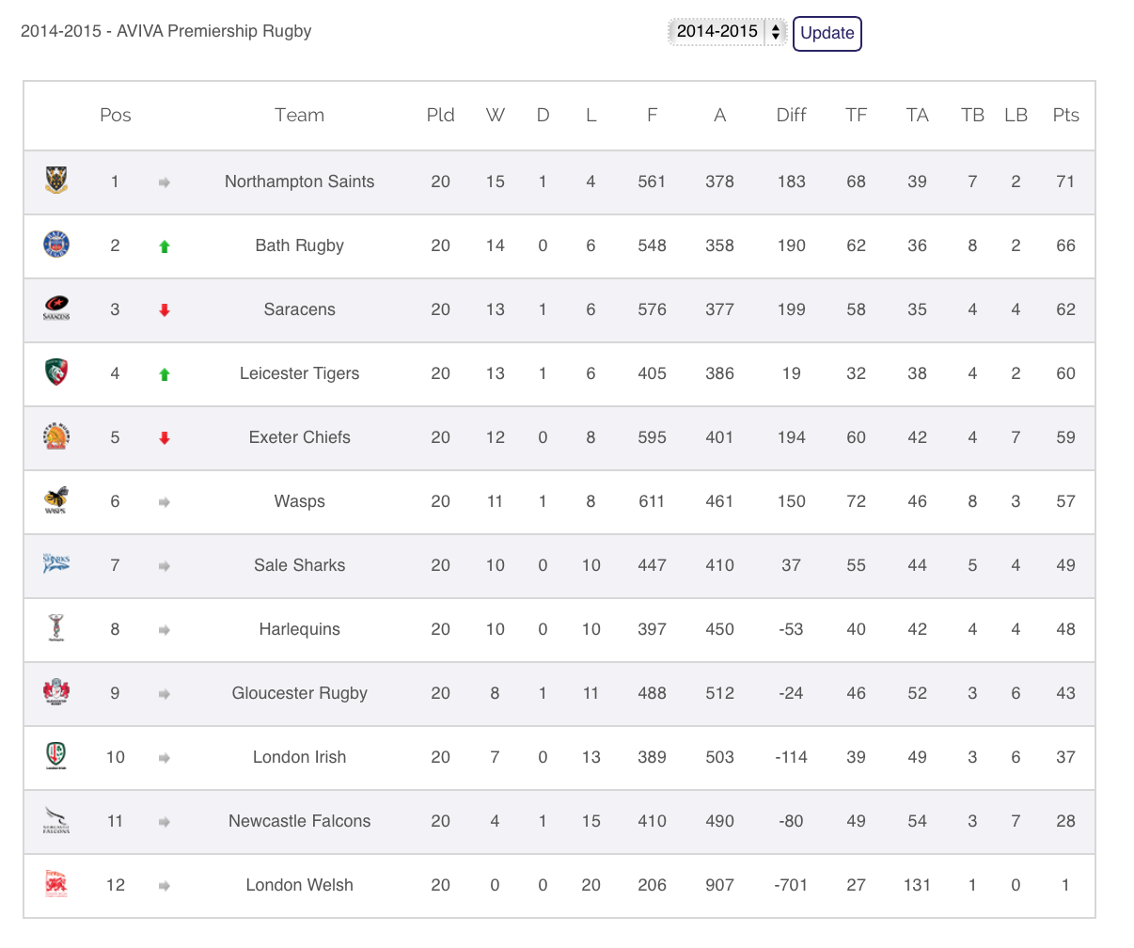Click the Exeter Chiefs logo icon
Viewport: 1134px width, 948px height.
click(x=56, y=436)
